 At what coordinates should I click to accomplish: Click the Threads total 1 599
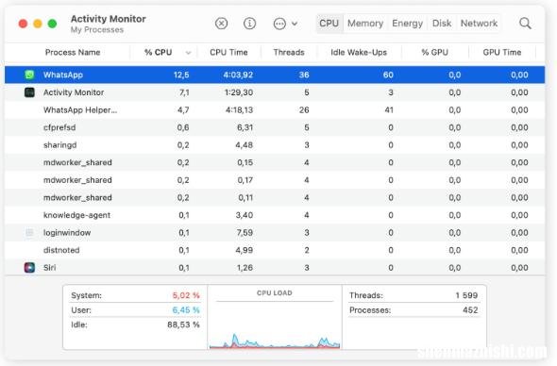466,295
